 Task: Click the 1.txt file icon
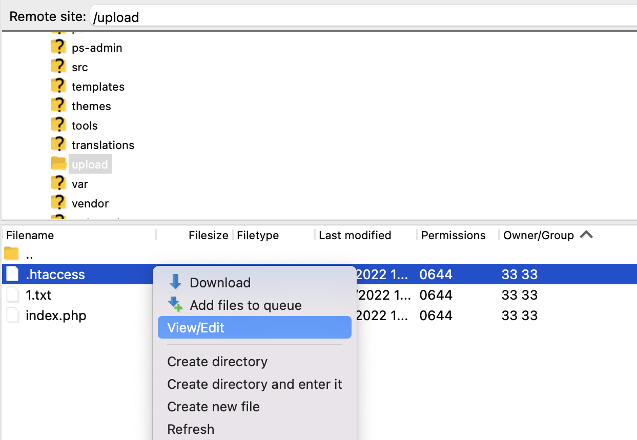(x=12, y=295)
